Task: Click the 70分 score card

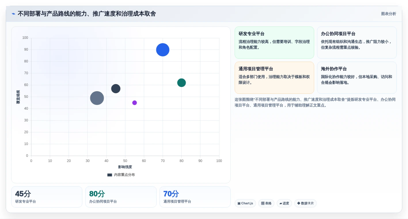Action: pyautogui.click(x=195, y=197)
